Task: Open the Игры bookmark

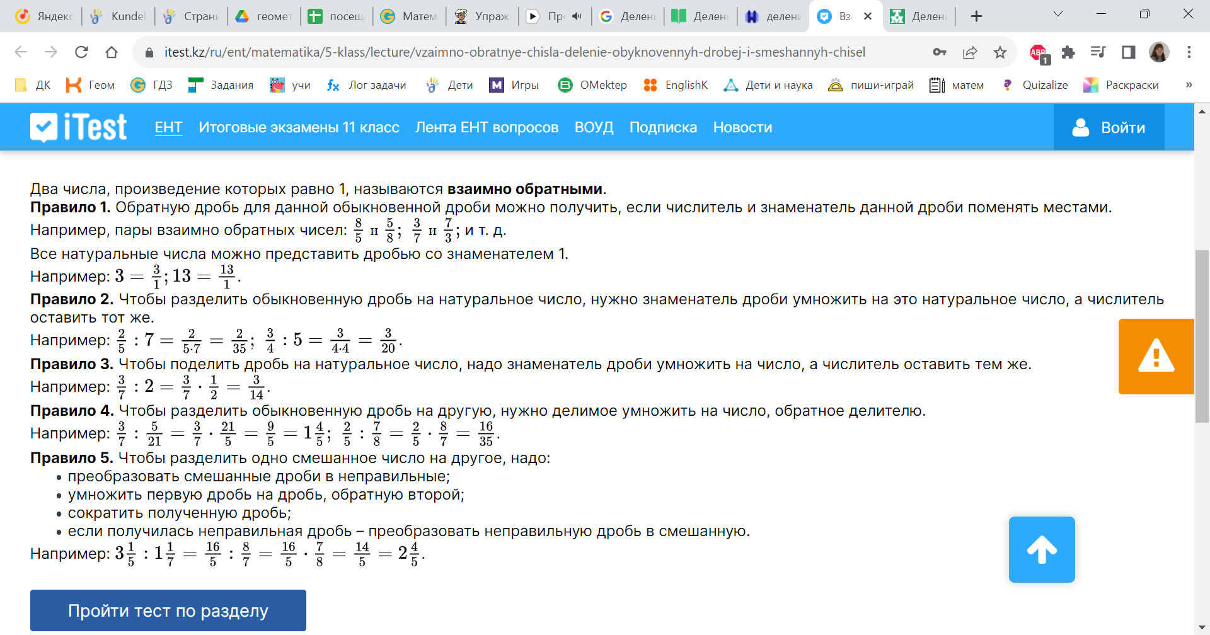Action: click(x=514, y=85)
